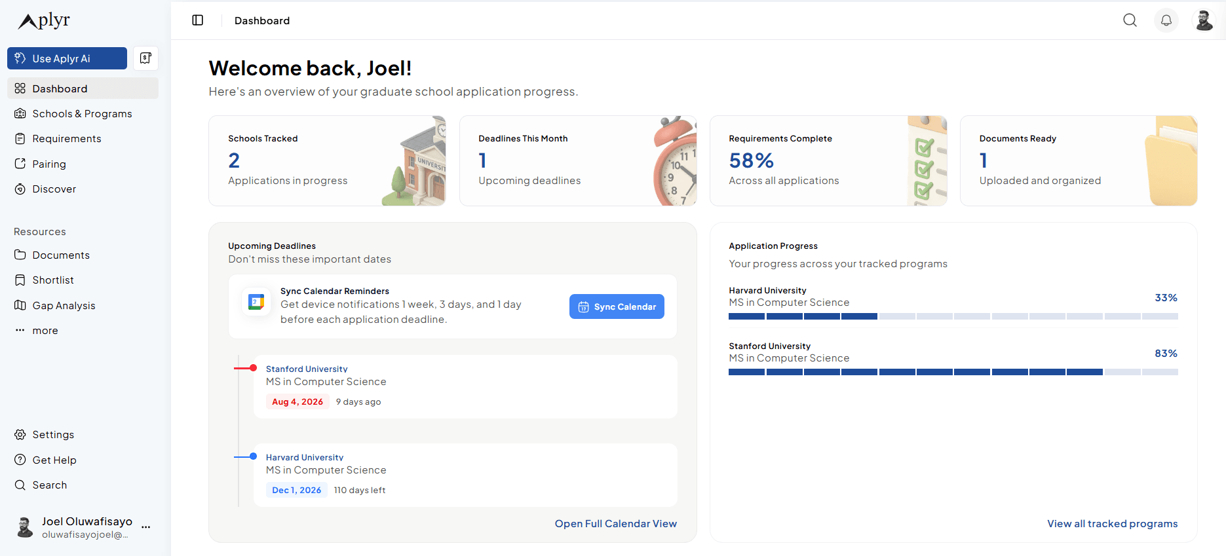Click the Gap Analysis book icon

(20, 305)
